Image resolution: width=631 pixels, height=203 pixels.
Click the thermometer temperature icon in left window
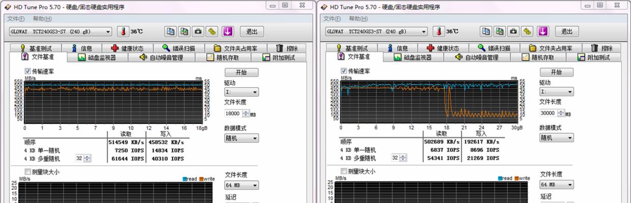[x=123, y=31]
